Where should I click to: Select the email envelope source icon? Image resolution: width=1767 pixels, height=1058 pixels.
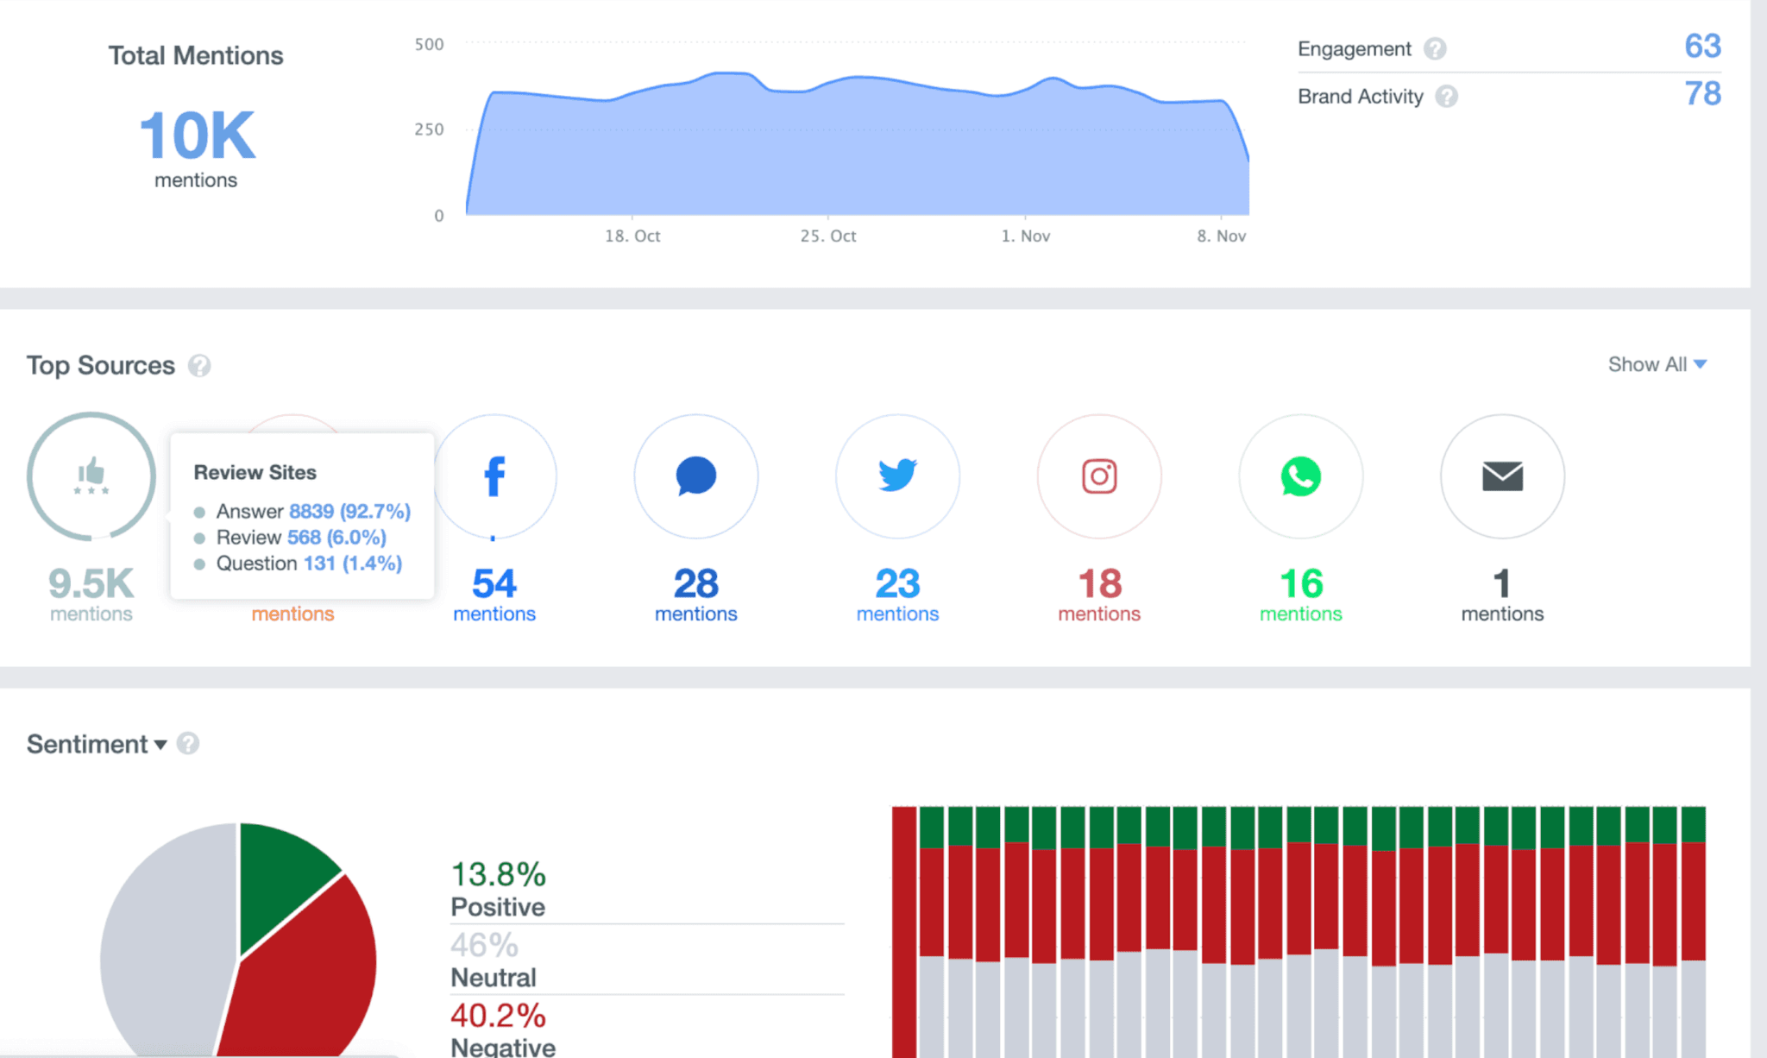pos(1502,475)
